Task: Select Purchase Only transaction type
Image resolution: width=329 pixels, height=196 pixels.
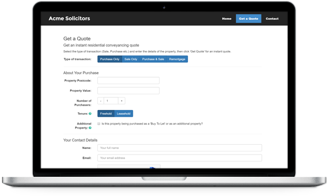Action: point(110,59)
